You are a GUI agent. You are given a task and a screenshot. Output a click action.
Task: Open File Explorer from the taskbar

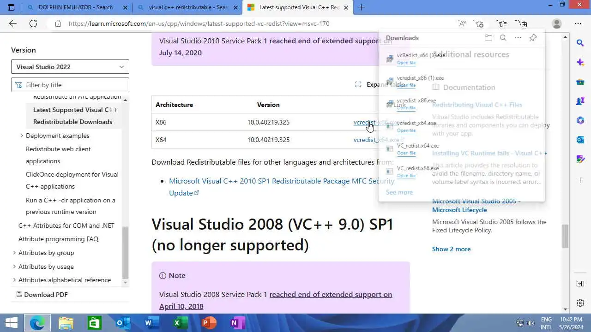[66, 323]
